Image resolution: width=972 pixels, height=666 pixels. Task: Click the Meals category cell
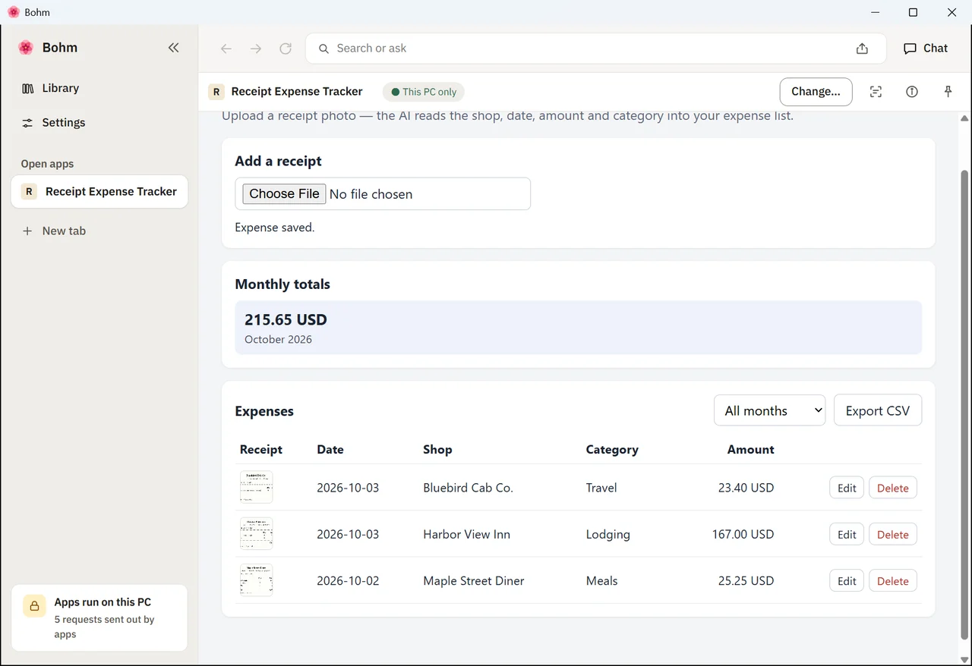pos(601,581)
